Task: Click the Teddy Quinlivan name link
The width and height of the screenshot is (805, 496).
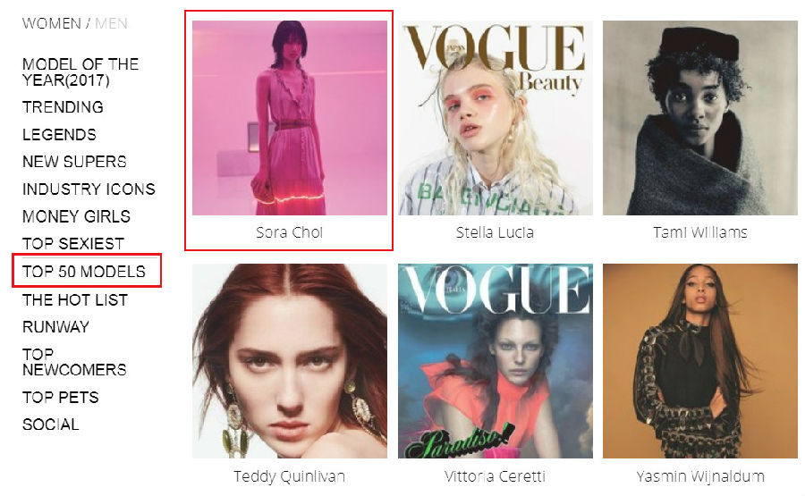Action: click(290, 476)
